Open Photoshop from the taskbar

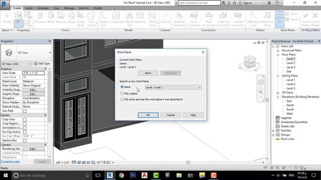(133, 175)
